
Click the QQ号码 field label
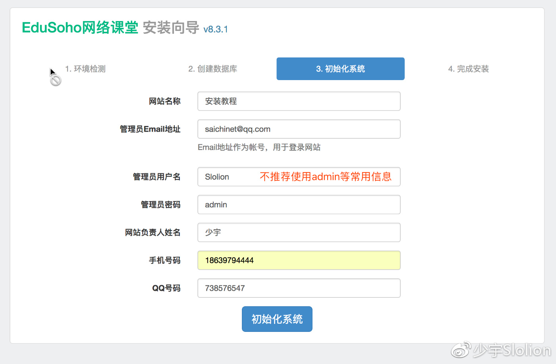pos(166,288)
